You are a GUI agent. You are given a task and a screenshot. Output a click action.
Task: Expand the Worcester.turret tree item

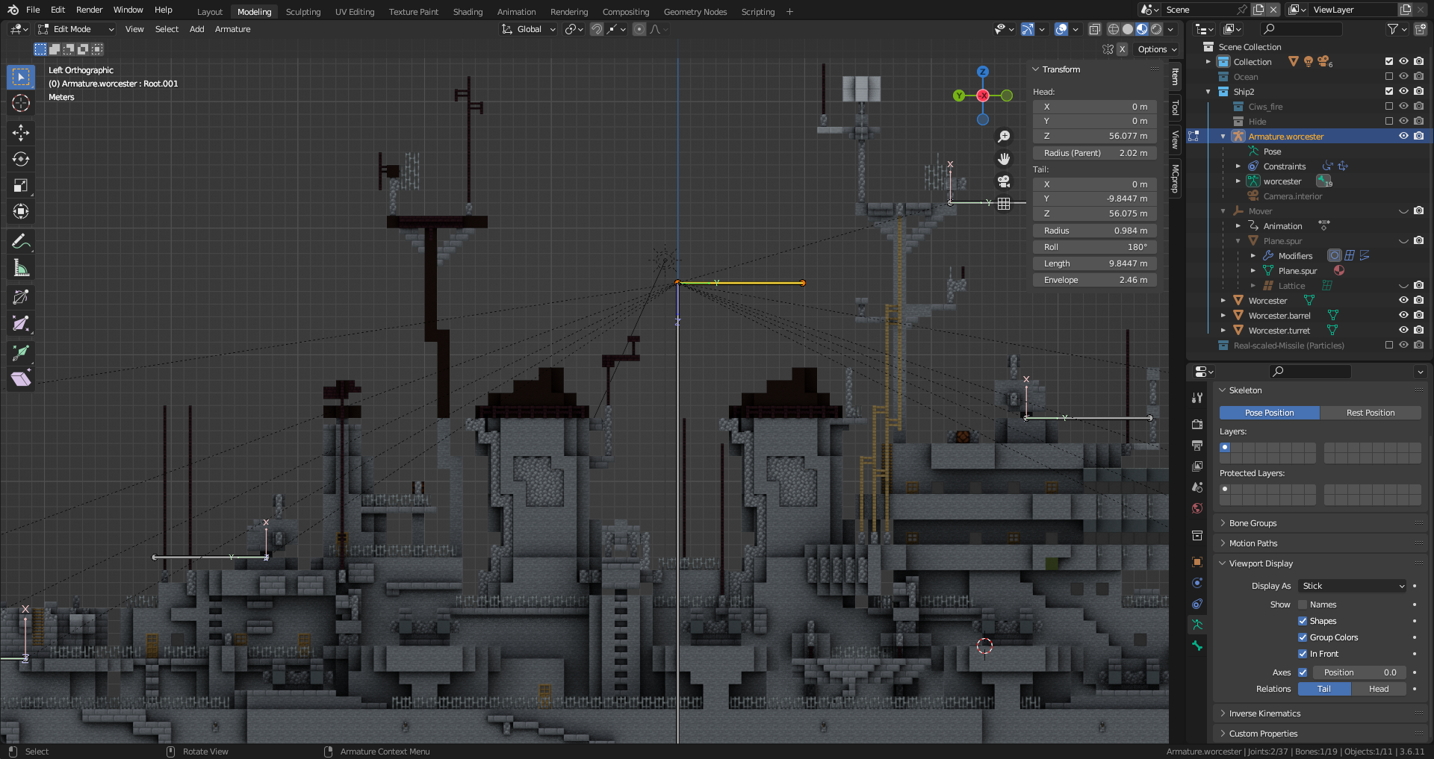(x=1223, y=330)
